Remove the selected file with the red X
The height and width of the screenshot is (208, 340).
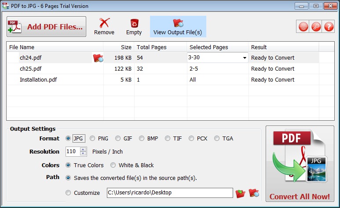pos(104,27)
